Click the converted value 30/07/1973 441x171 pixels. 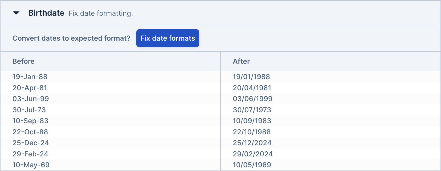click(251, 110)
